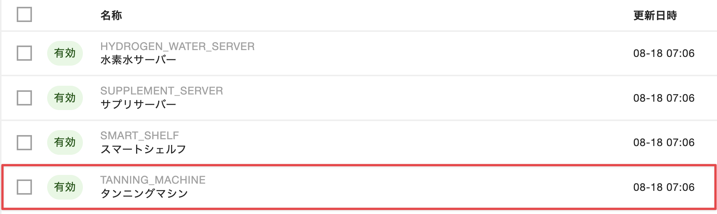Open the 水素水サーバー item name

tap(138, 60)
